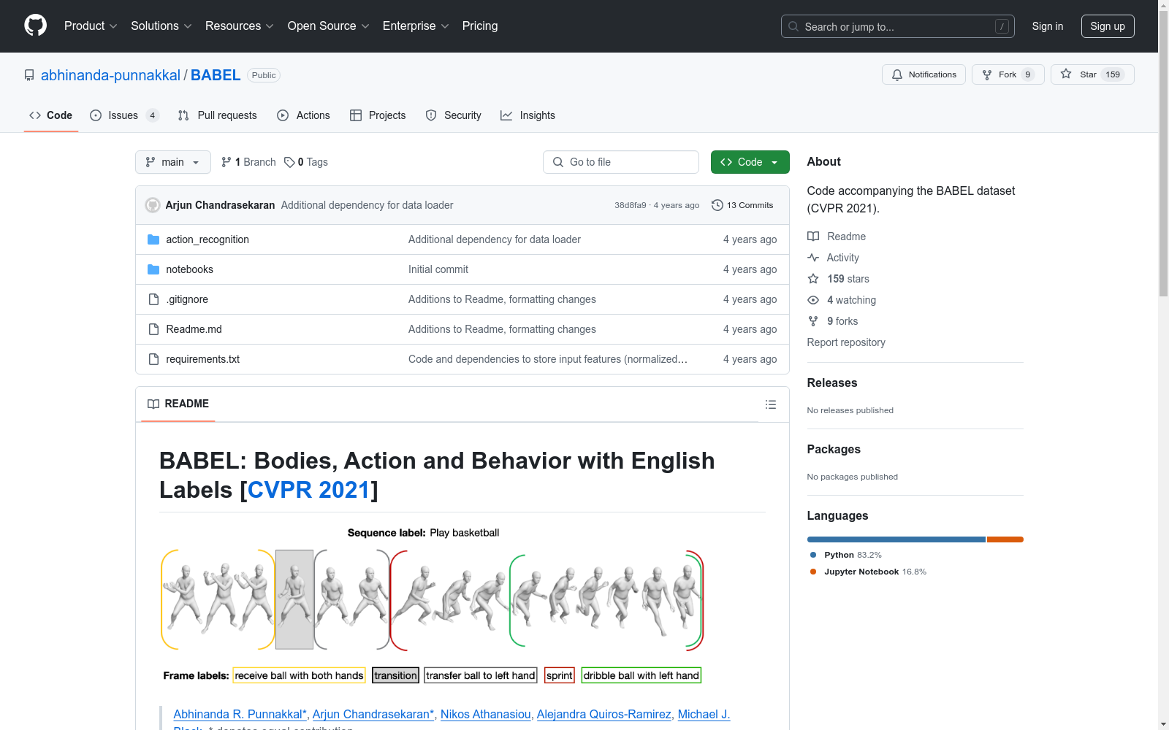
Task: Select the README tab heading
Action: [x=178, y=404]
